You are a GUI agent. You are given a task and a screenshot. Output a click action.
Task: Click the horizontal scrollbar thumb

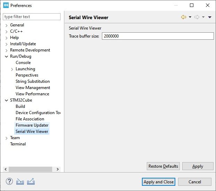click(31, 169)
